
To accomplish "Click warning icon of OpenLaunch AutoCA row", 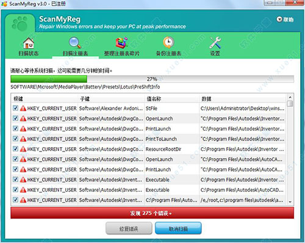I will click(23, 159).
